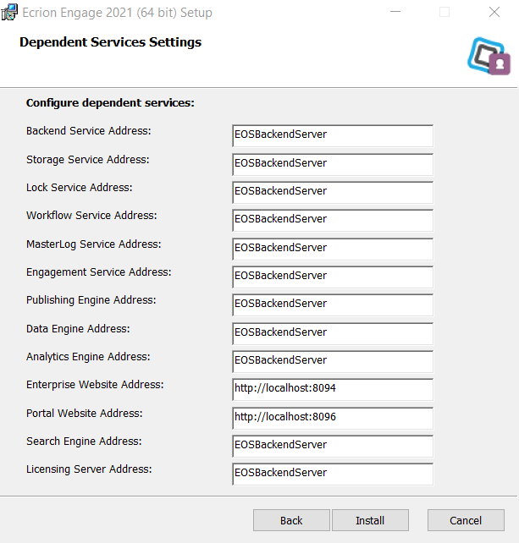The height and width of the screenshot is (543, 519).
Task: Click the 'Ecrion Engage 2021 (64 bit) Setup' title text
Action: [117, 13]
